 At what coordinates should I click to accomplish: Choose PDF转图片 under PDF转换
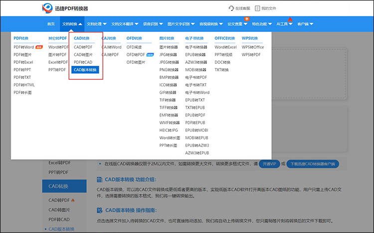coord(22,55)
